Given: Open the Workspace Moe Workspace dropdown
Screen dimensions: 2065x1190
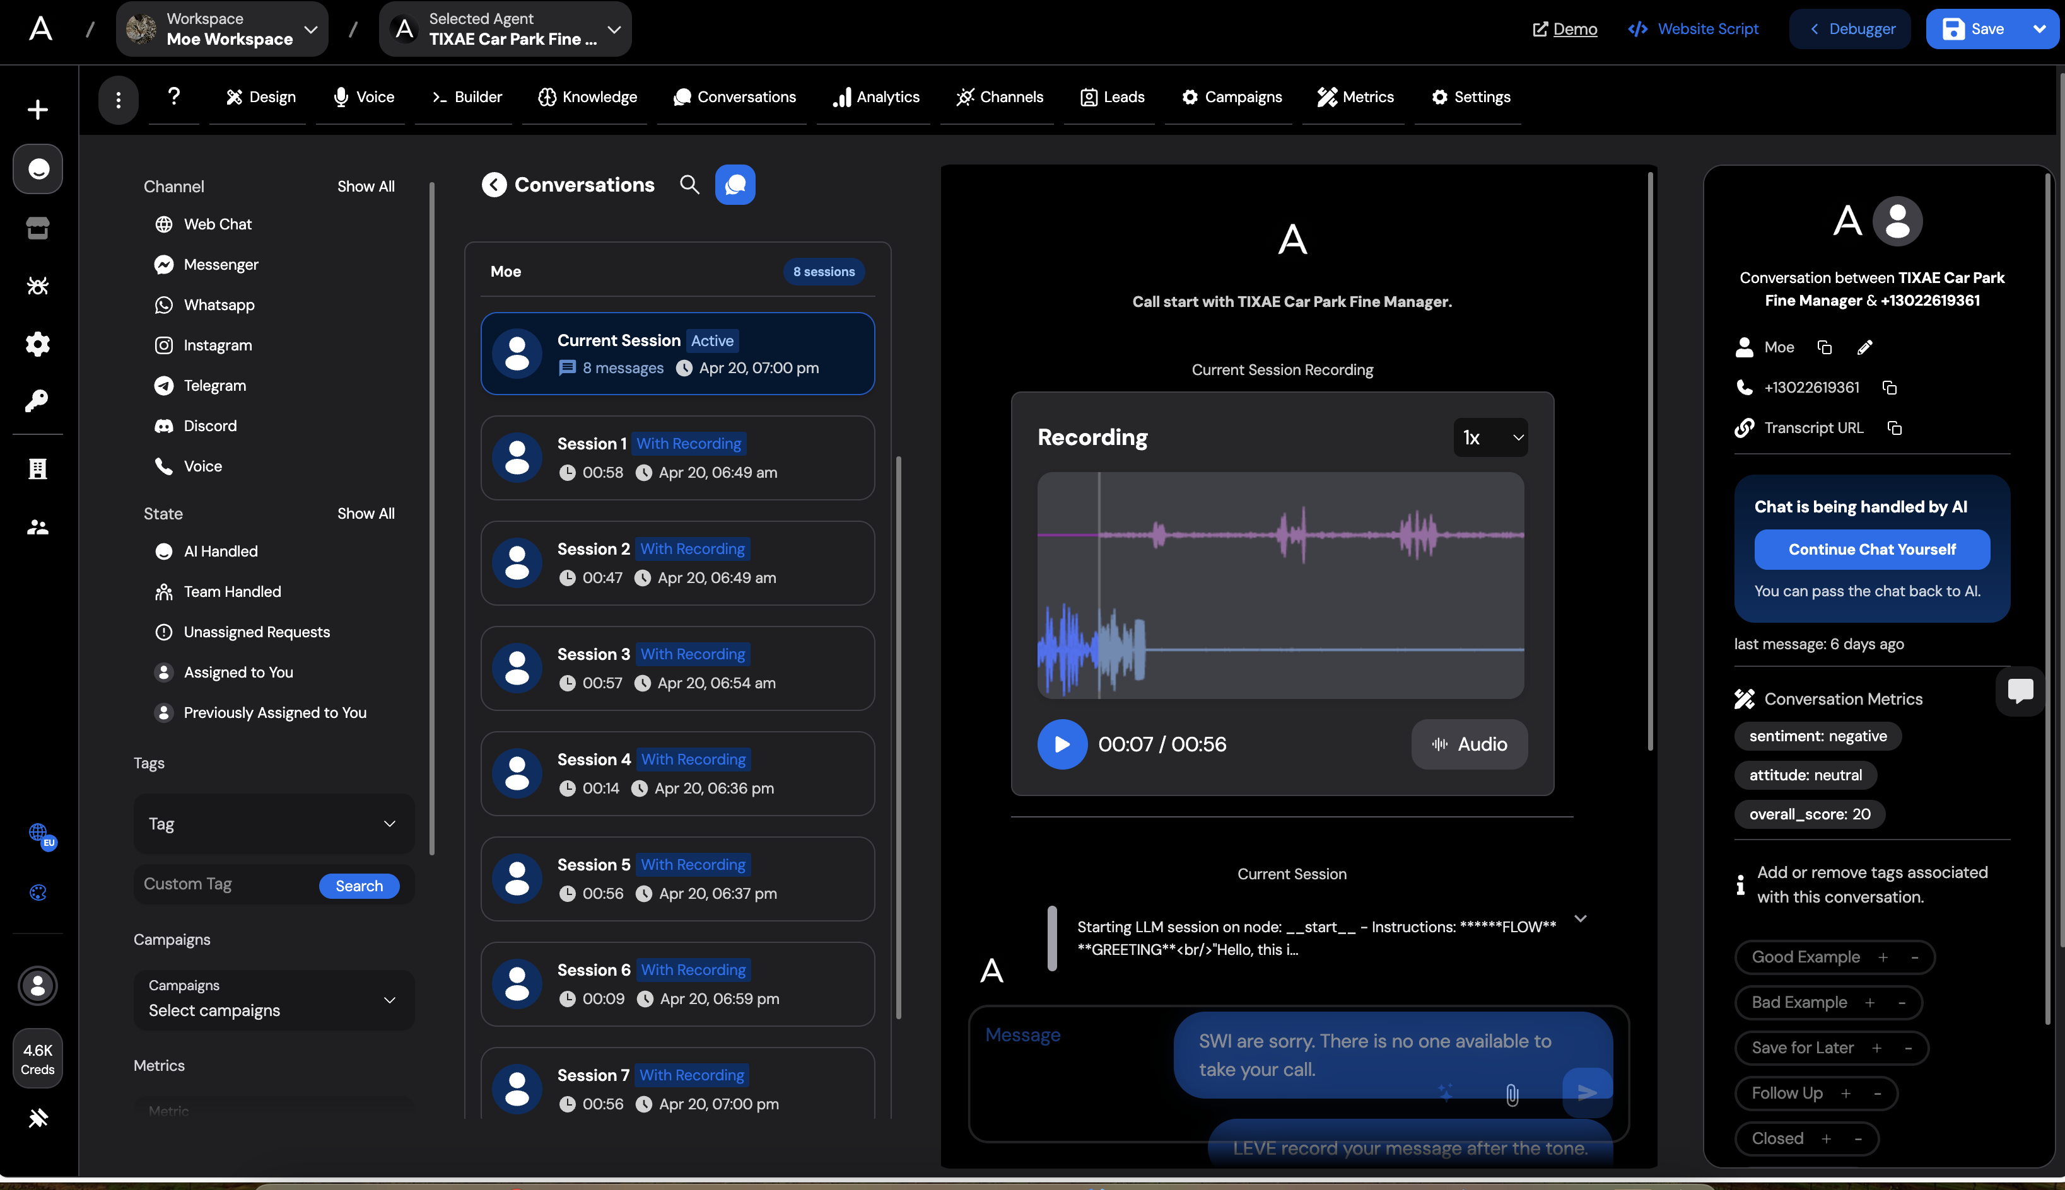Looking at the screenshot, I should point(221,30).
